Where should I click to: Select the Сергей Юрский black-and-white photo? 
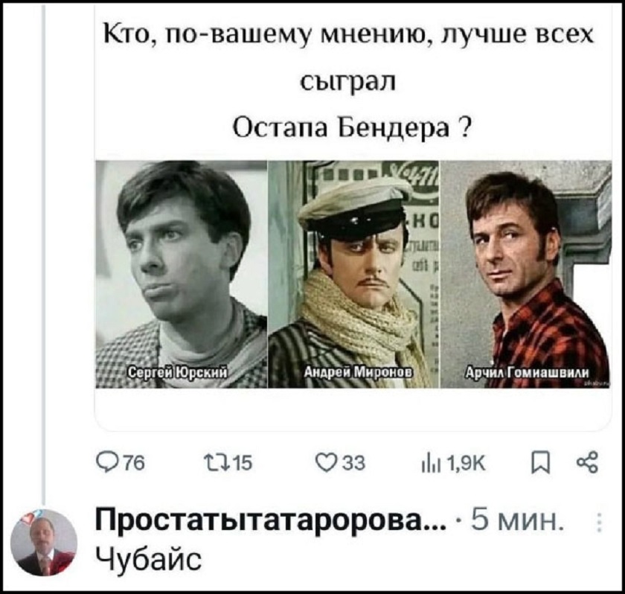point(182,274)
